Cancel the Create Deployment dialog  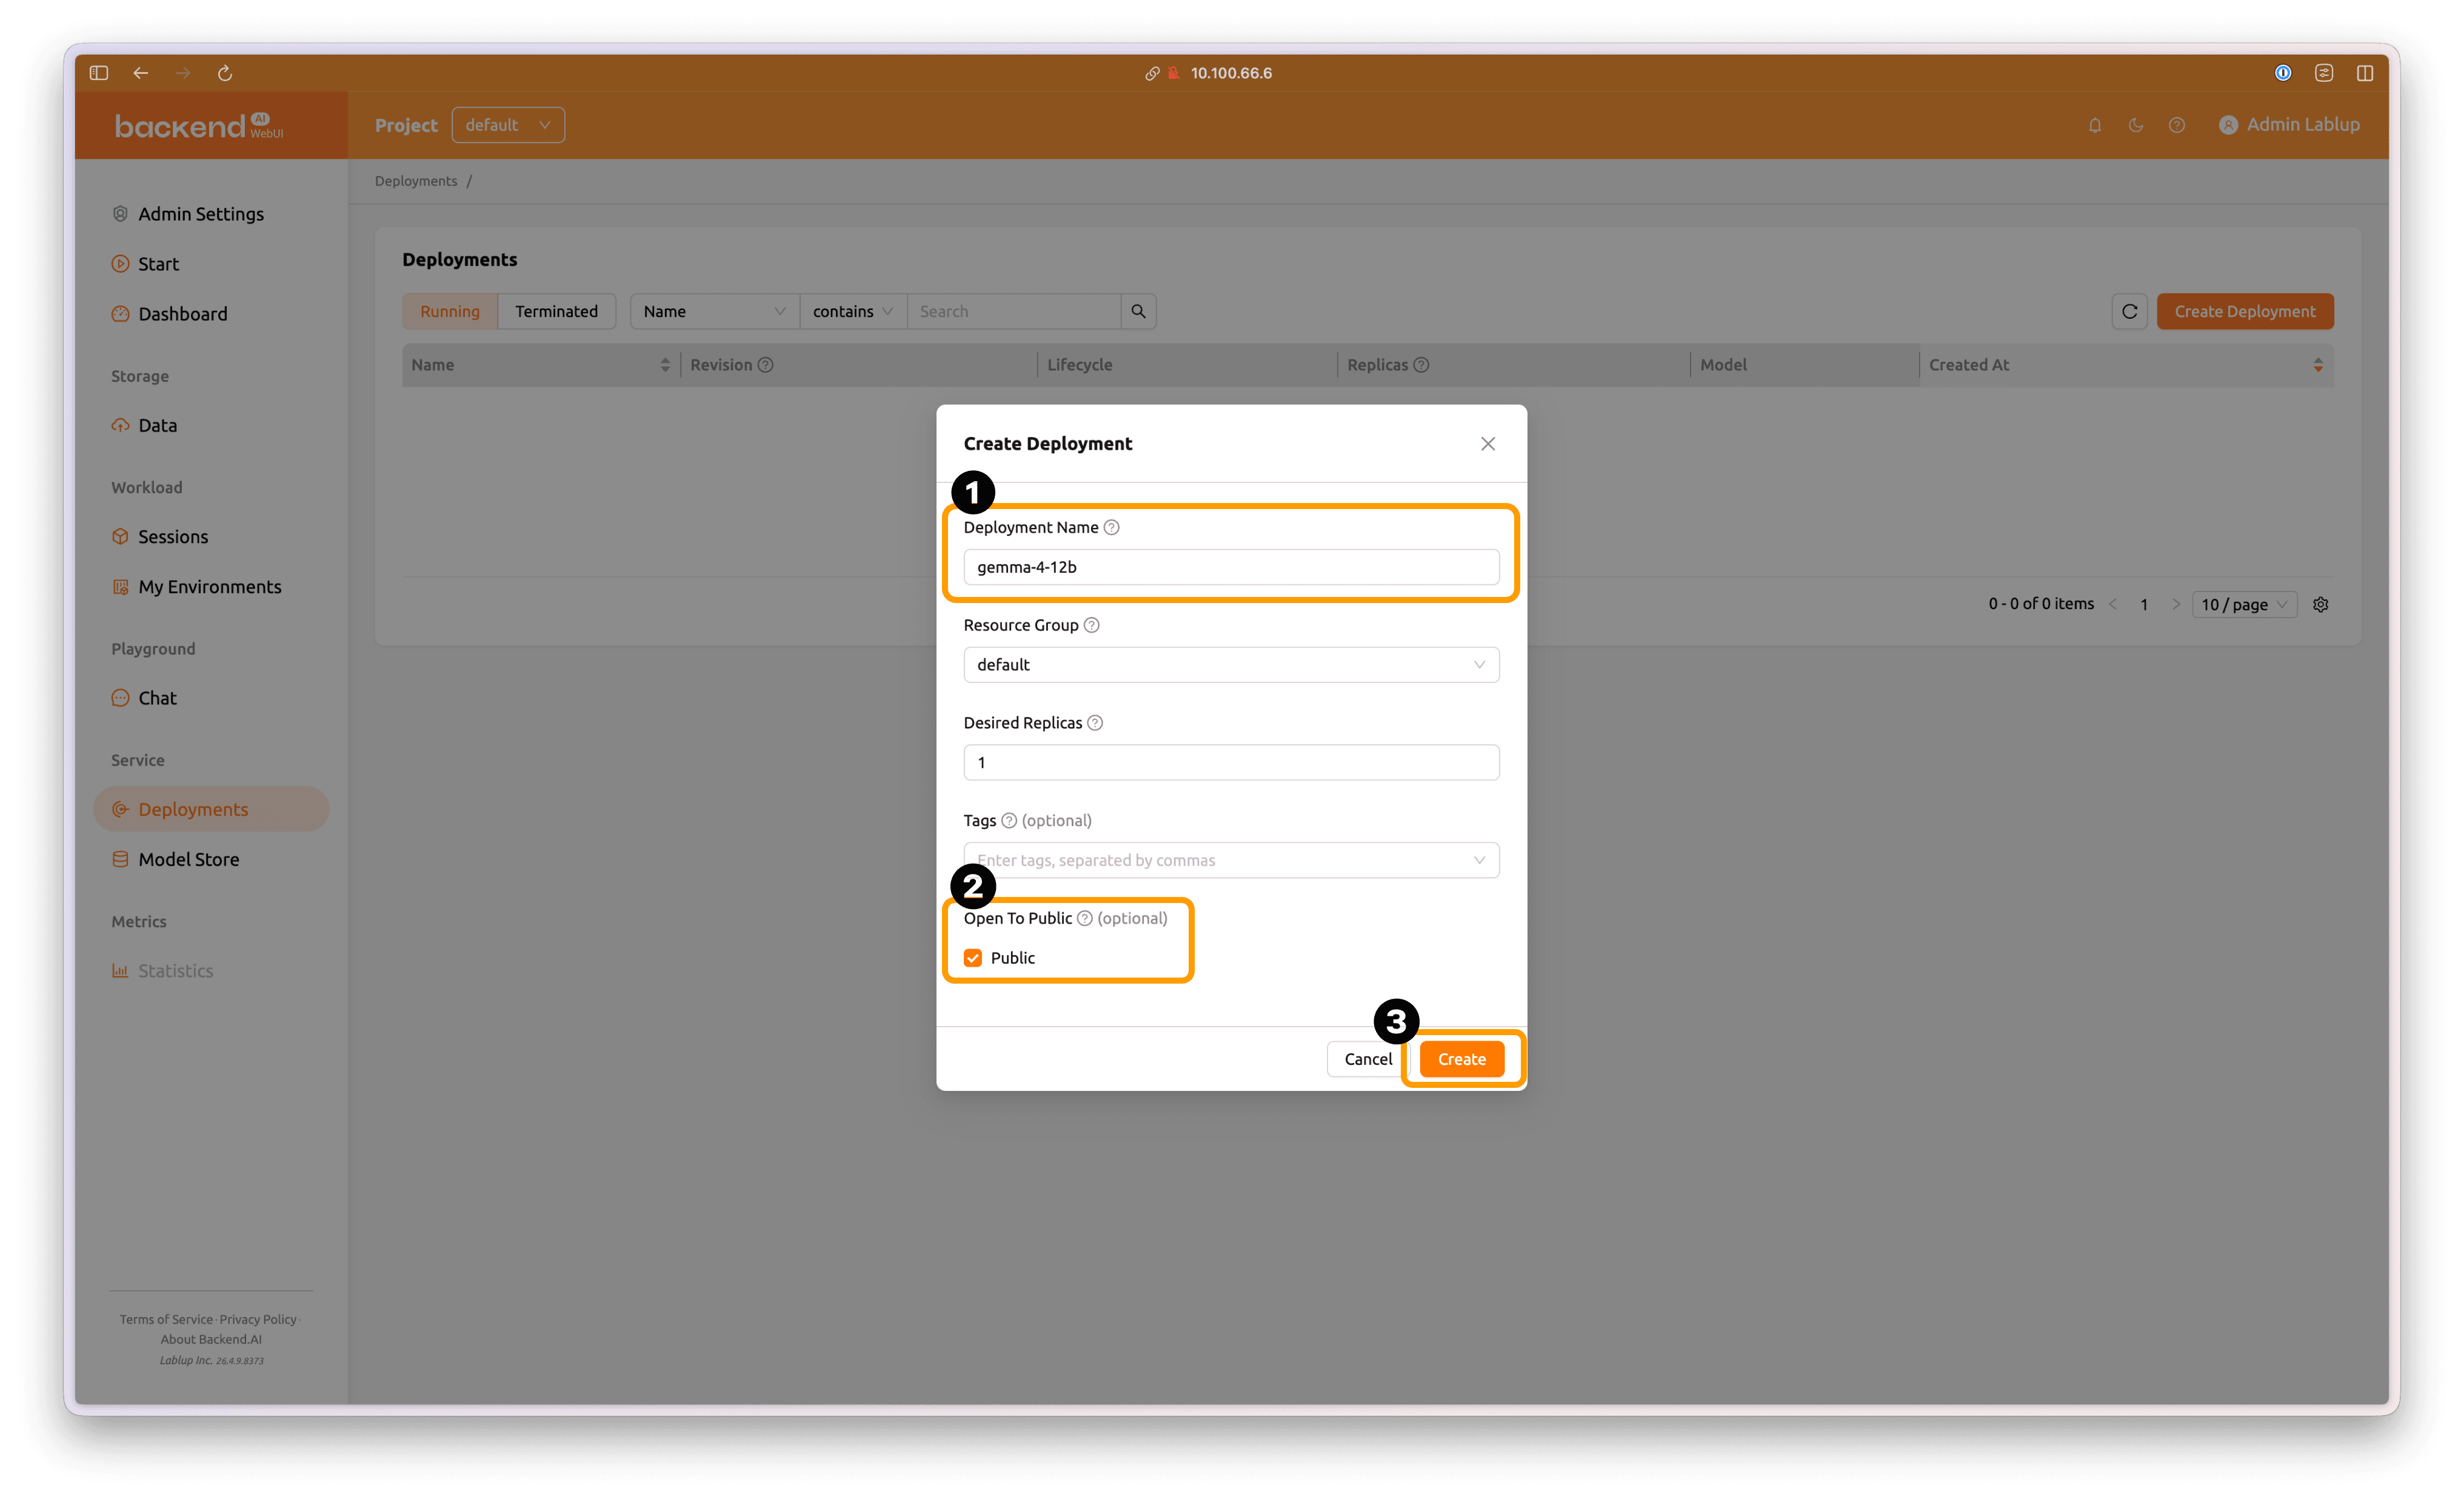point(1367,1059)
